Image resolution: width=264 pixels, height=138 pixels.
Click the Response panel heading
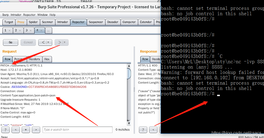coord(149,51)
